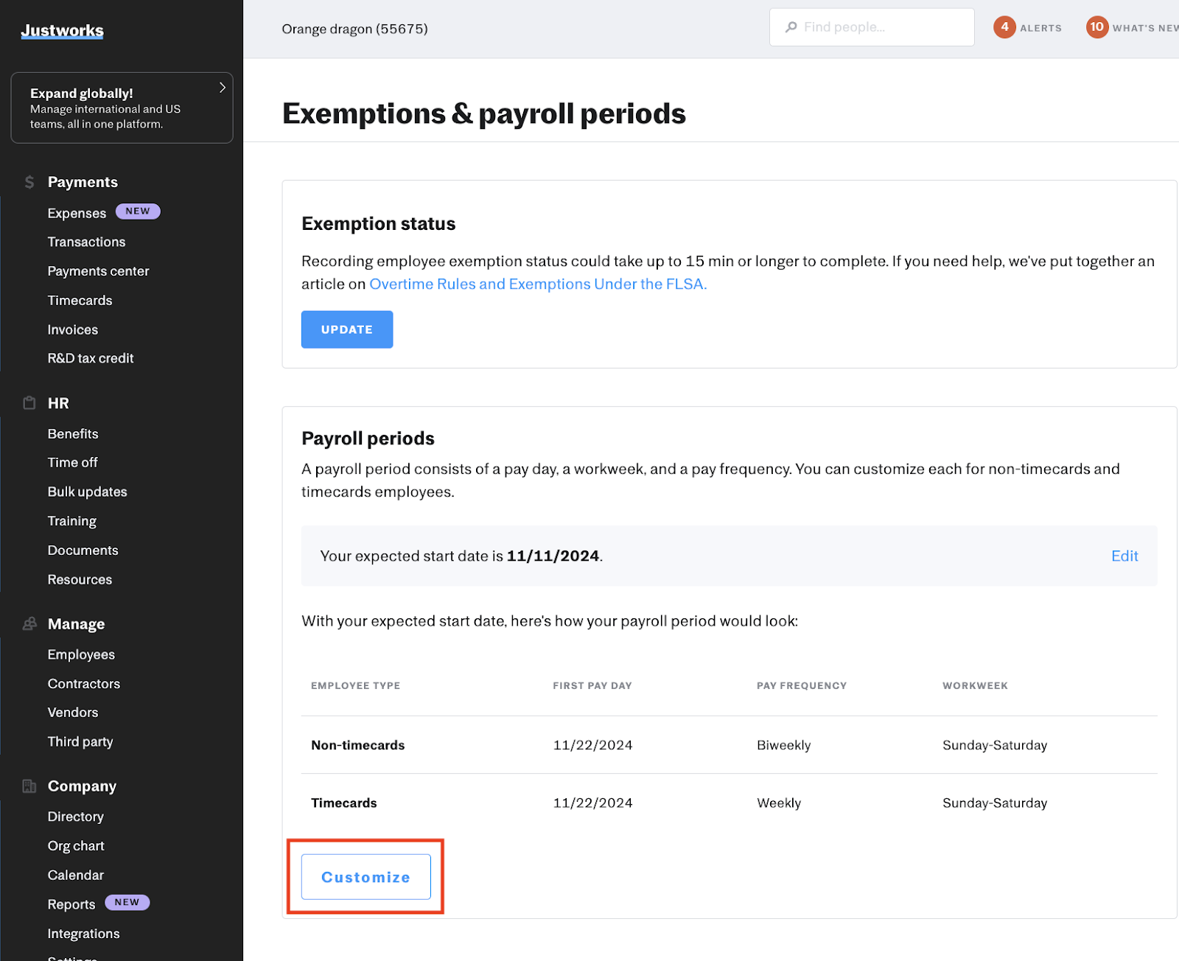Click the dollar icon next to Payments
1179x961 pixels.
[x=29, y=181]
